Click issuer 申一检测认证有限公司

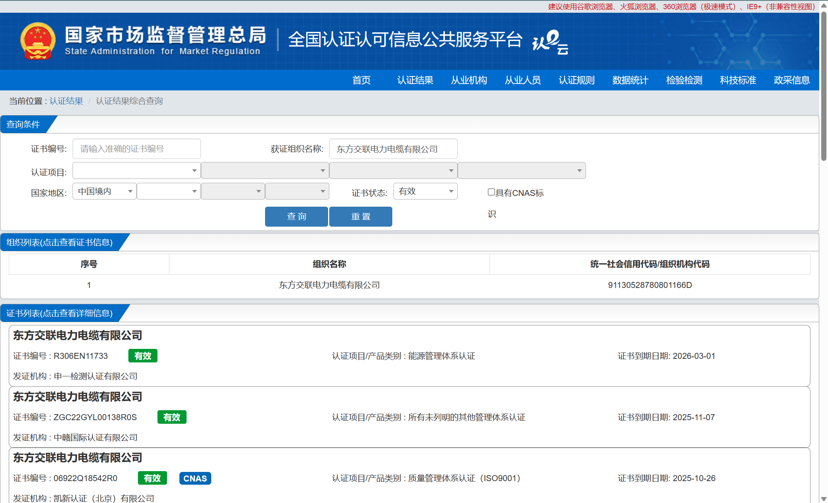click(x=96, y=376)
